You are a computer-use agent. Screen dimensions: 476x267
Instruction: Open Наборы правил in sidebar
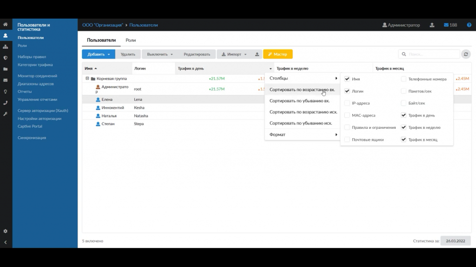click(x=32, y=57)
